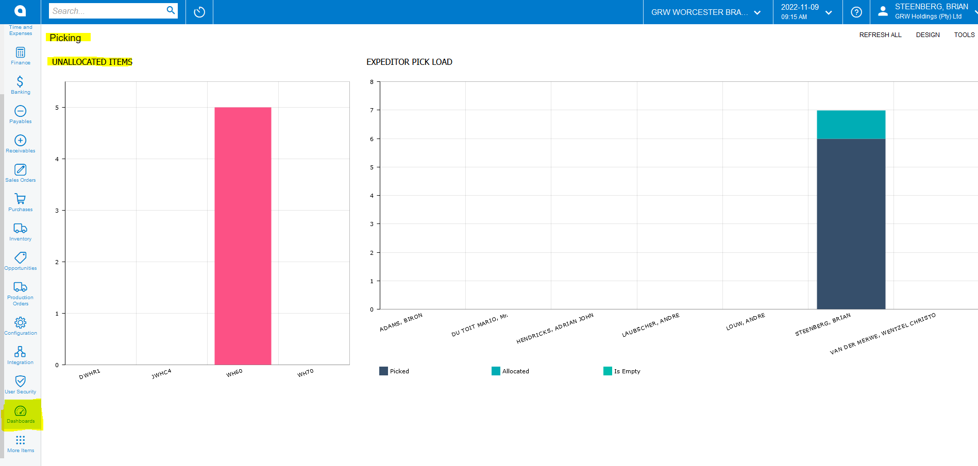Image resolution: width=978 pixels, height=466 pixels.
Task: Expand the GRW Worcester branch dropdown
Action: pos(707,12)
